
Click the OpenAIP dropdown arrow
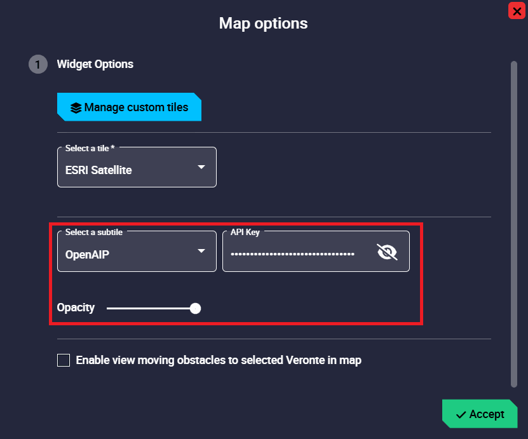point(201,251)
